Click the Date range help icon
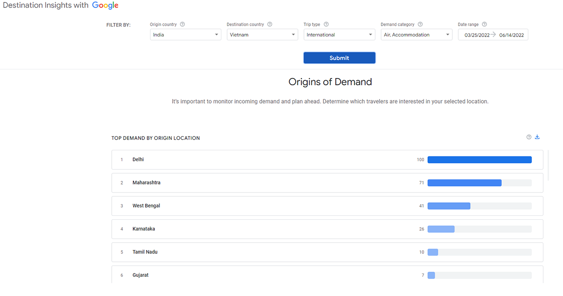Image resolution: width=563 pixels, height=296 pixels. click(484, 24)
